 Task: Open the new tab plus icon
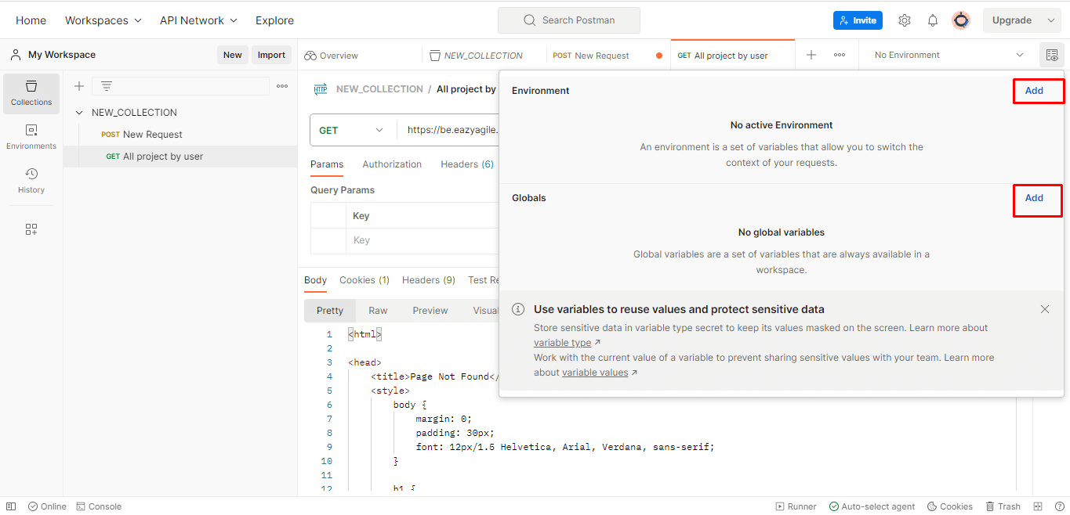click(811, 55)
